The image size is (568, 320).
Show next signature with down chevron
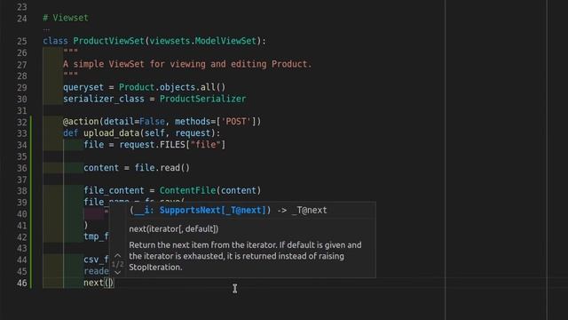click(x=118, y=273)
